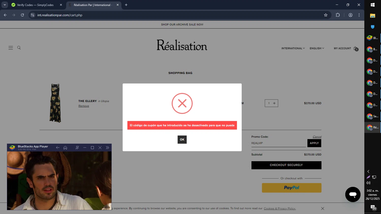Switch to Verify Codes — SimplyCodes tab
381x214 pixels.
(x=36, y=5)
